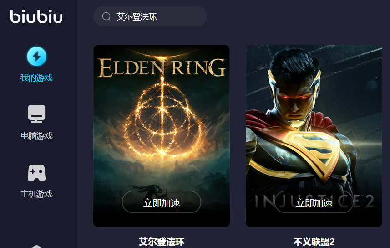Open the Elden Ring game cover

(162, 136)
